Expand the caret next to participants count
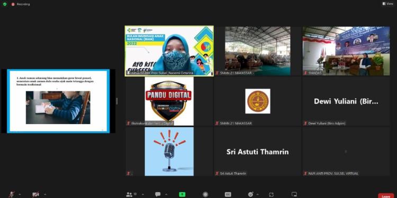Image resolution: width=397 pixels, height=198 pixels. coord(143,194)
